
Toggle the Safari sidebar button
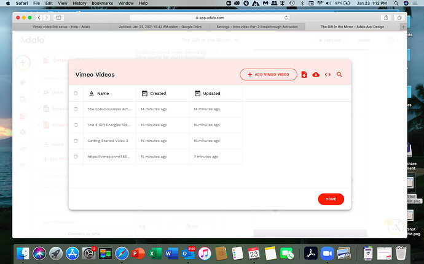point(58,18)
